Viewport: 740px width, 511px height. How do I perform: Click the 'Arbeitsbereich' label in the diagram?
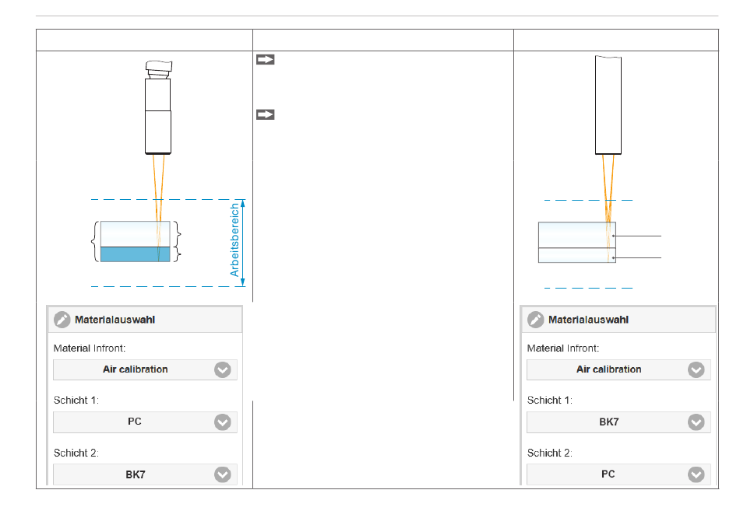[234, 240]
